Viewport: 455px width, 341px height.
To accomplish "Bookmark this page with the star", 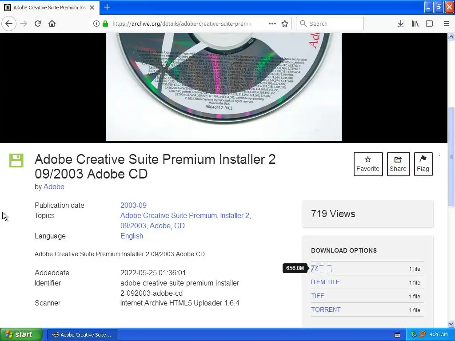I will (285, 24).
